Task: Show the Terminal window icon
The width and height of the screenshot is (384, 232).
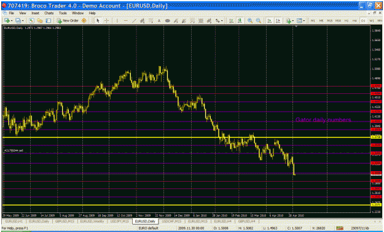Action: (49, 21)
